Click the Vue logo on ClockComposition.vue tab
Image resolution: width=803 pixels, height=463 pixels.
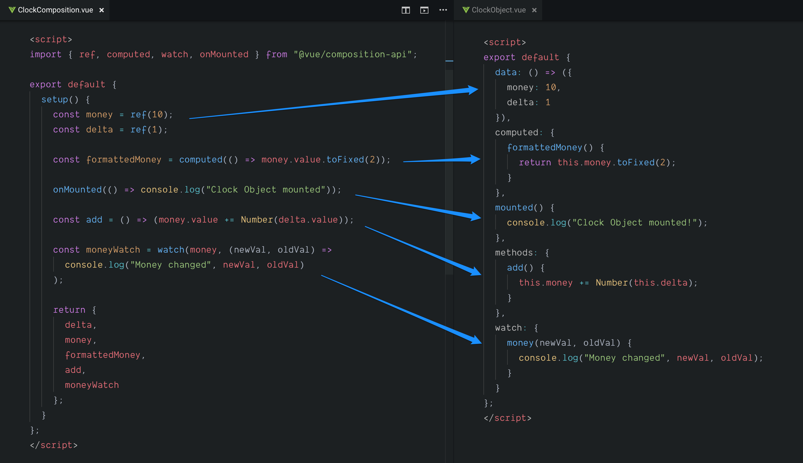(12, 10)
